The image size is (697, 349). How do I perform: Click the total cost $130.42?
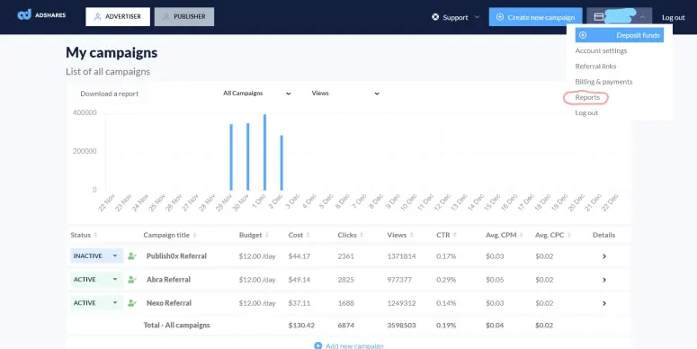coord(301,326)
